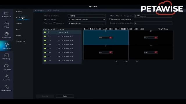Open the VCA section in sidebar

(x=6, y=25)
